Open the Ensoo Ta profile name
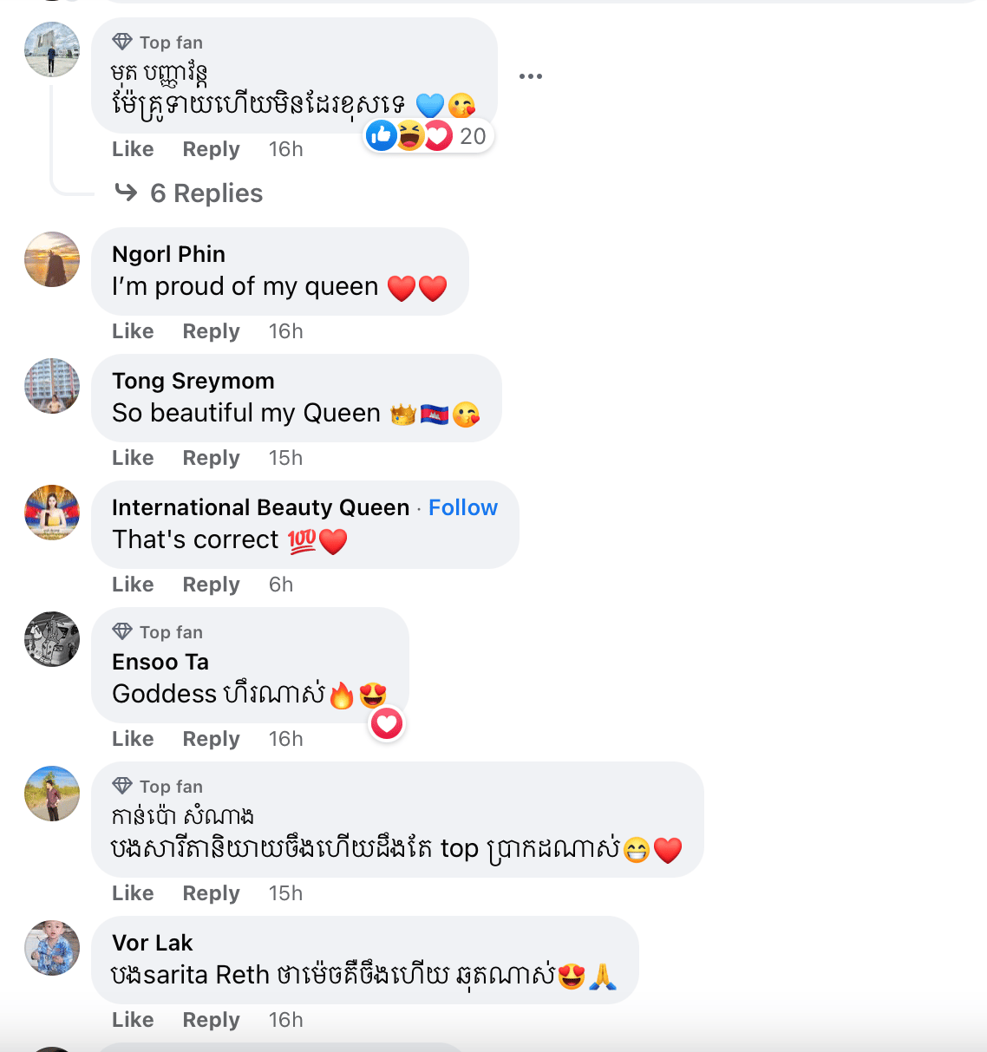 [x=160, y=662]
